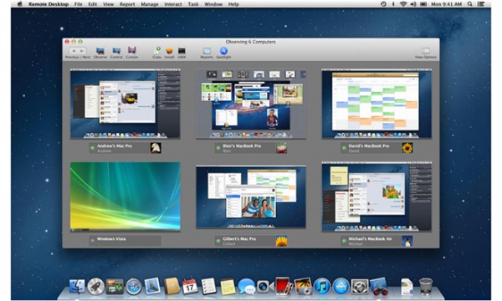
Task: Click the Wi-Fi status icon
Action: 403,4
